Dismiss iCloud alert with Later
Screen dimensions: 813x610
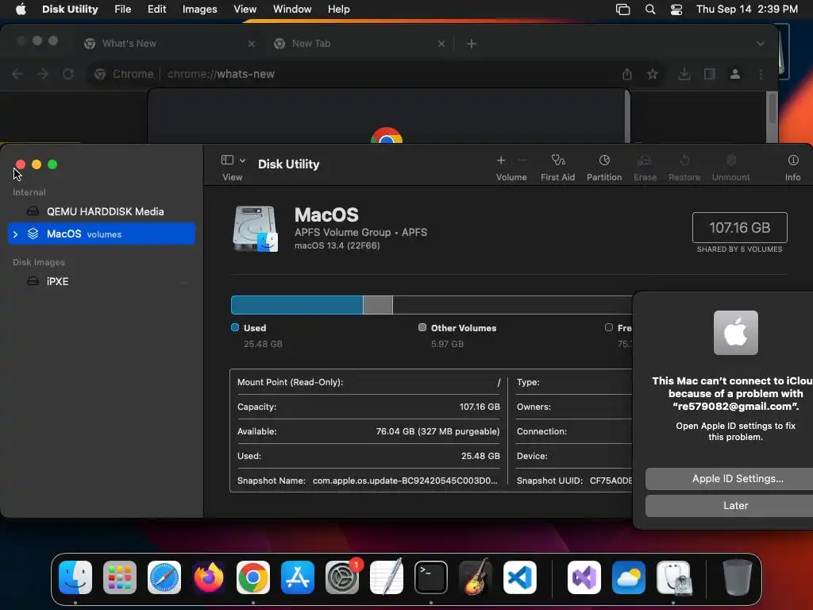click(x=729, y=505)
